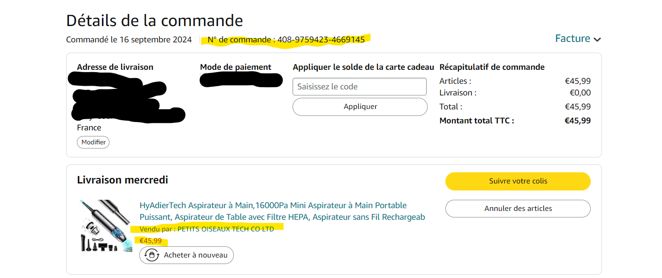Viewport: 662px width, 278px height.
Task: Click the Commandé le 16 septembre date
Action: coord(129,40)
